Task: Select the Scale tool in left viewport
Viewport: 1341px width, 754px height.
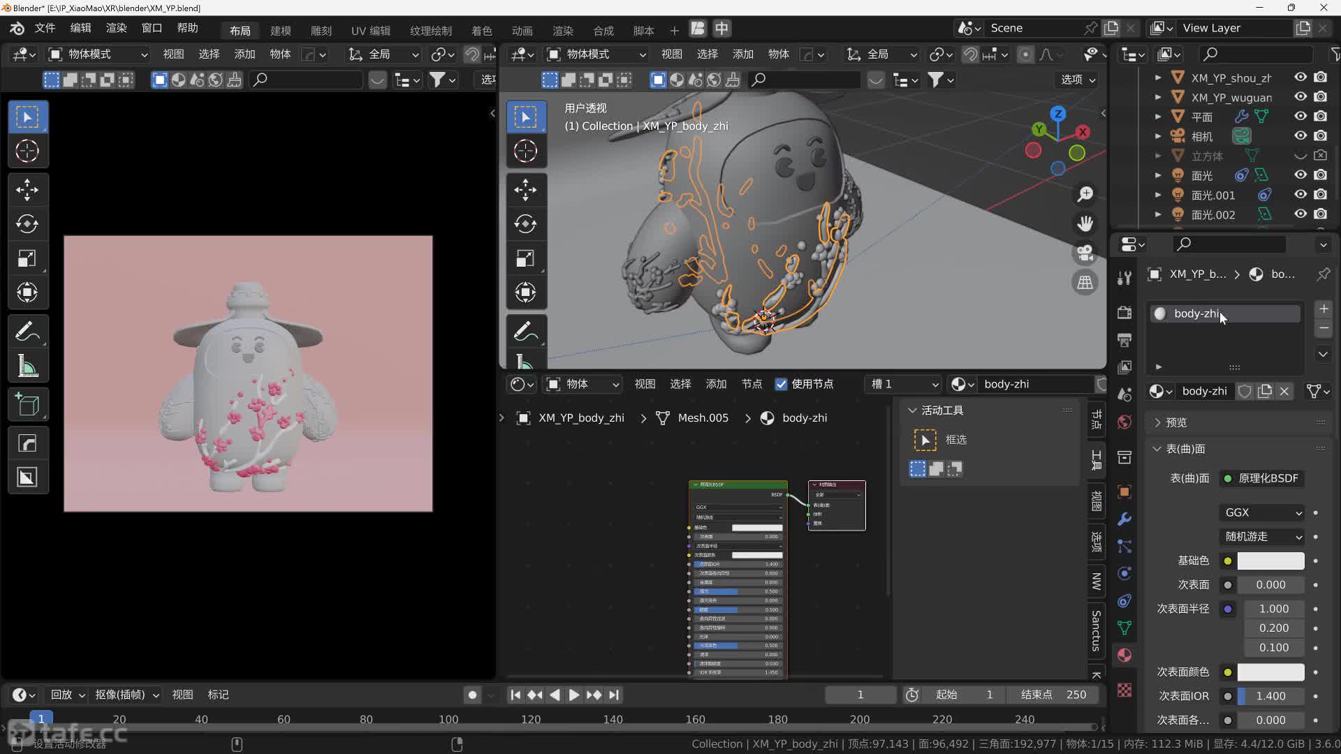Action: [27, 258]
